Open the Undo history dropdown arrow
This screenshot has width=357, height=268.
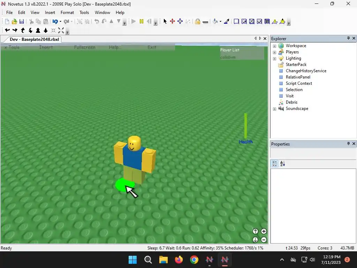[x=60, y=21]
